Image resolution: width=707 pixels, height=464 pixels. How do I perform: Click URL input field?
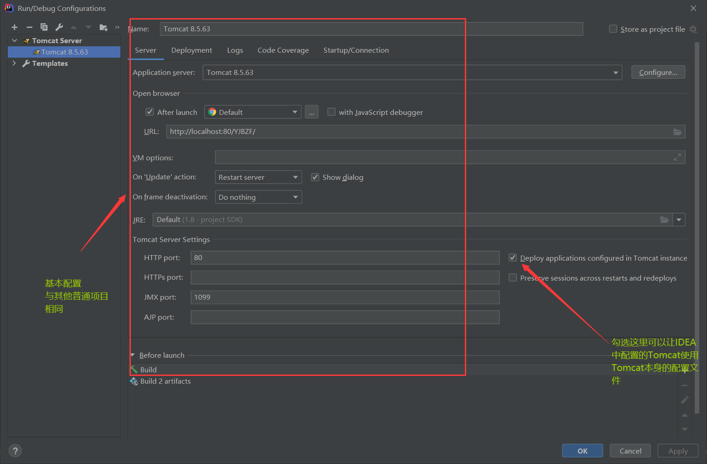point(425,132)
